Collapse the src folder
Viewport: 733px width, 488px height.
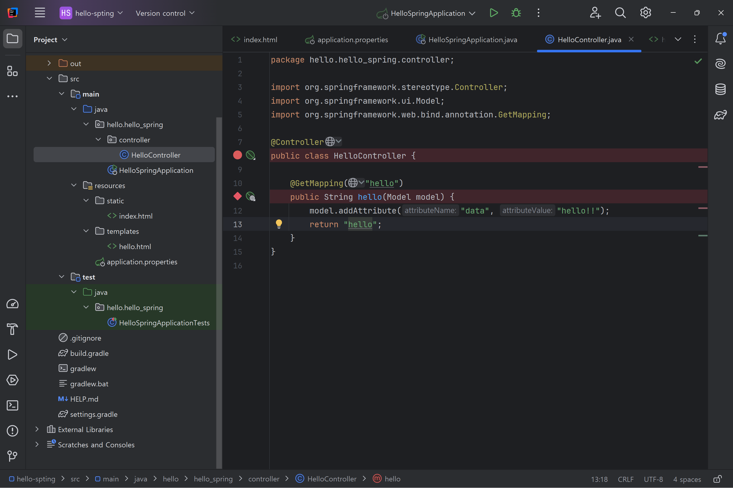click(x=49, y=79)
